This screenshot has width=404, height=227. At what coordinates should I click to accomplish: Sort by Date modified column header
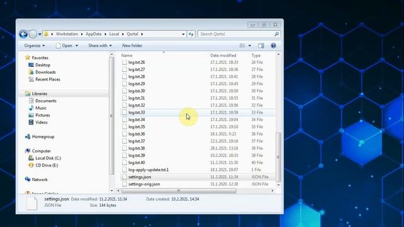223,55
